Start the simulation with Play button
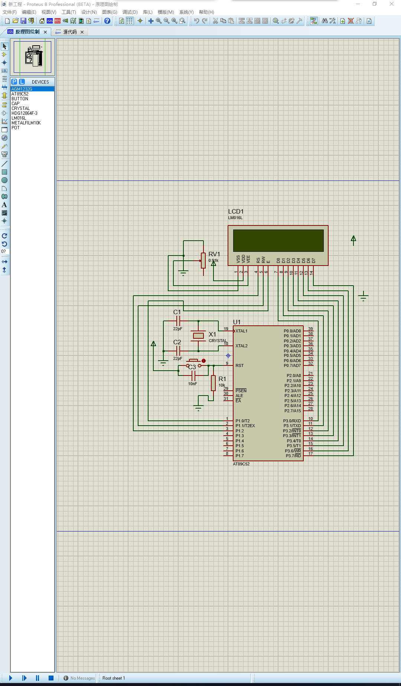 click(11, 678)
